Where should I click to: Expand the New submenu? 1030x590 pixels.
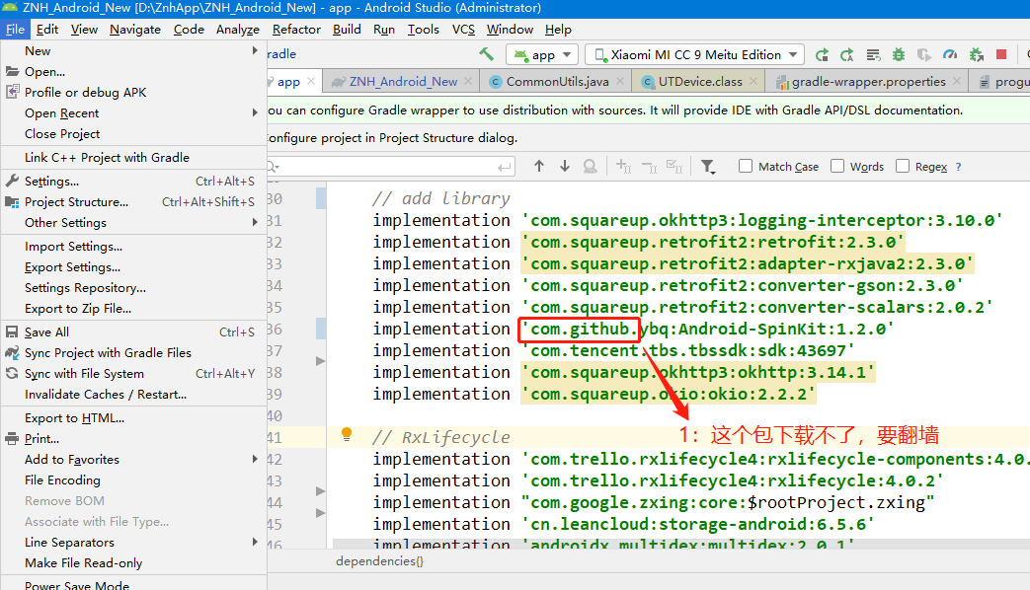click(x=255, y=50)
